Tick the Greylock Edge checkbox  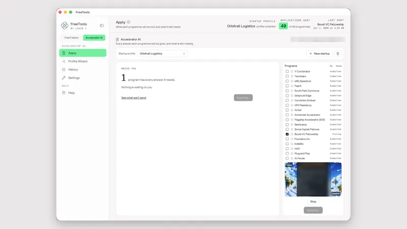pyautogui.click(x=287, y=96)
